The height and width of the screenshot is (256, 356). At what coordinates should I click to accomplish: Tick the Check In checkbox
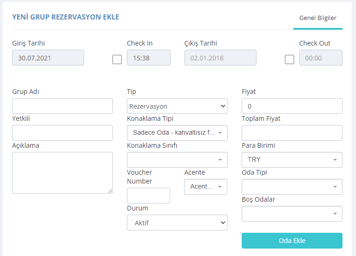point(117,59)
